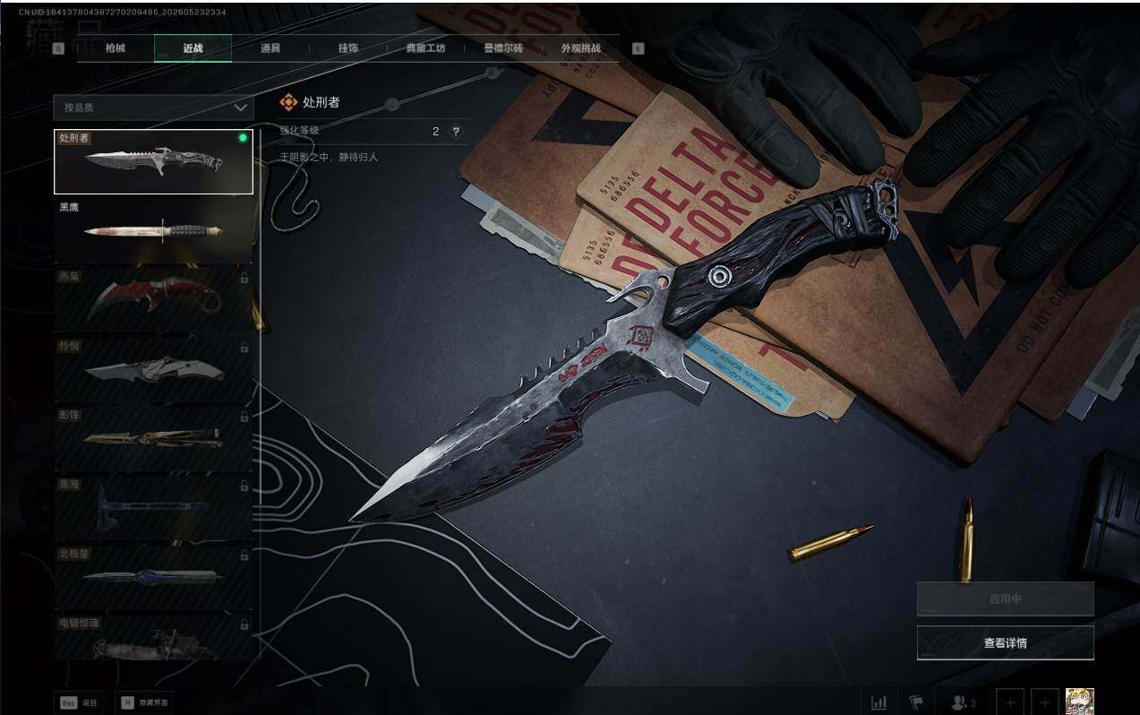1140x715 pixels.
Task: Click the help question mark beside 强化等级
Action: (x=456, y=132)
